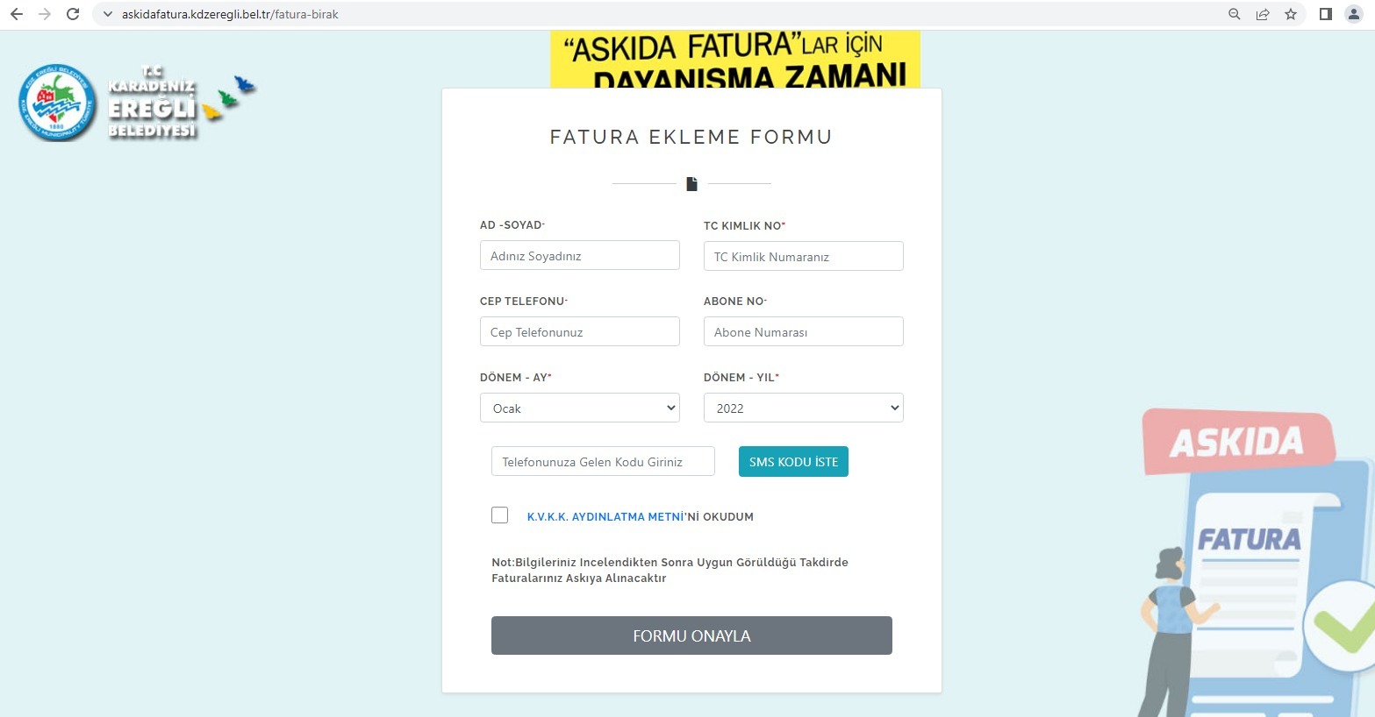Click the share page icon
Viewport: 1375px width, 717px height.
[1263, 14]
